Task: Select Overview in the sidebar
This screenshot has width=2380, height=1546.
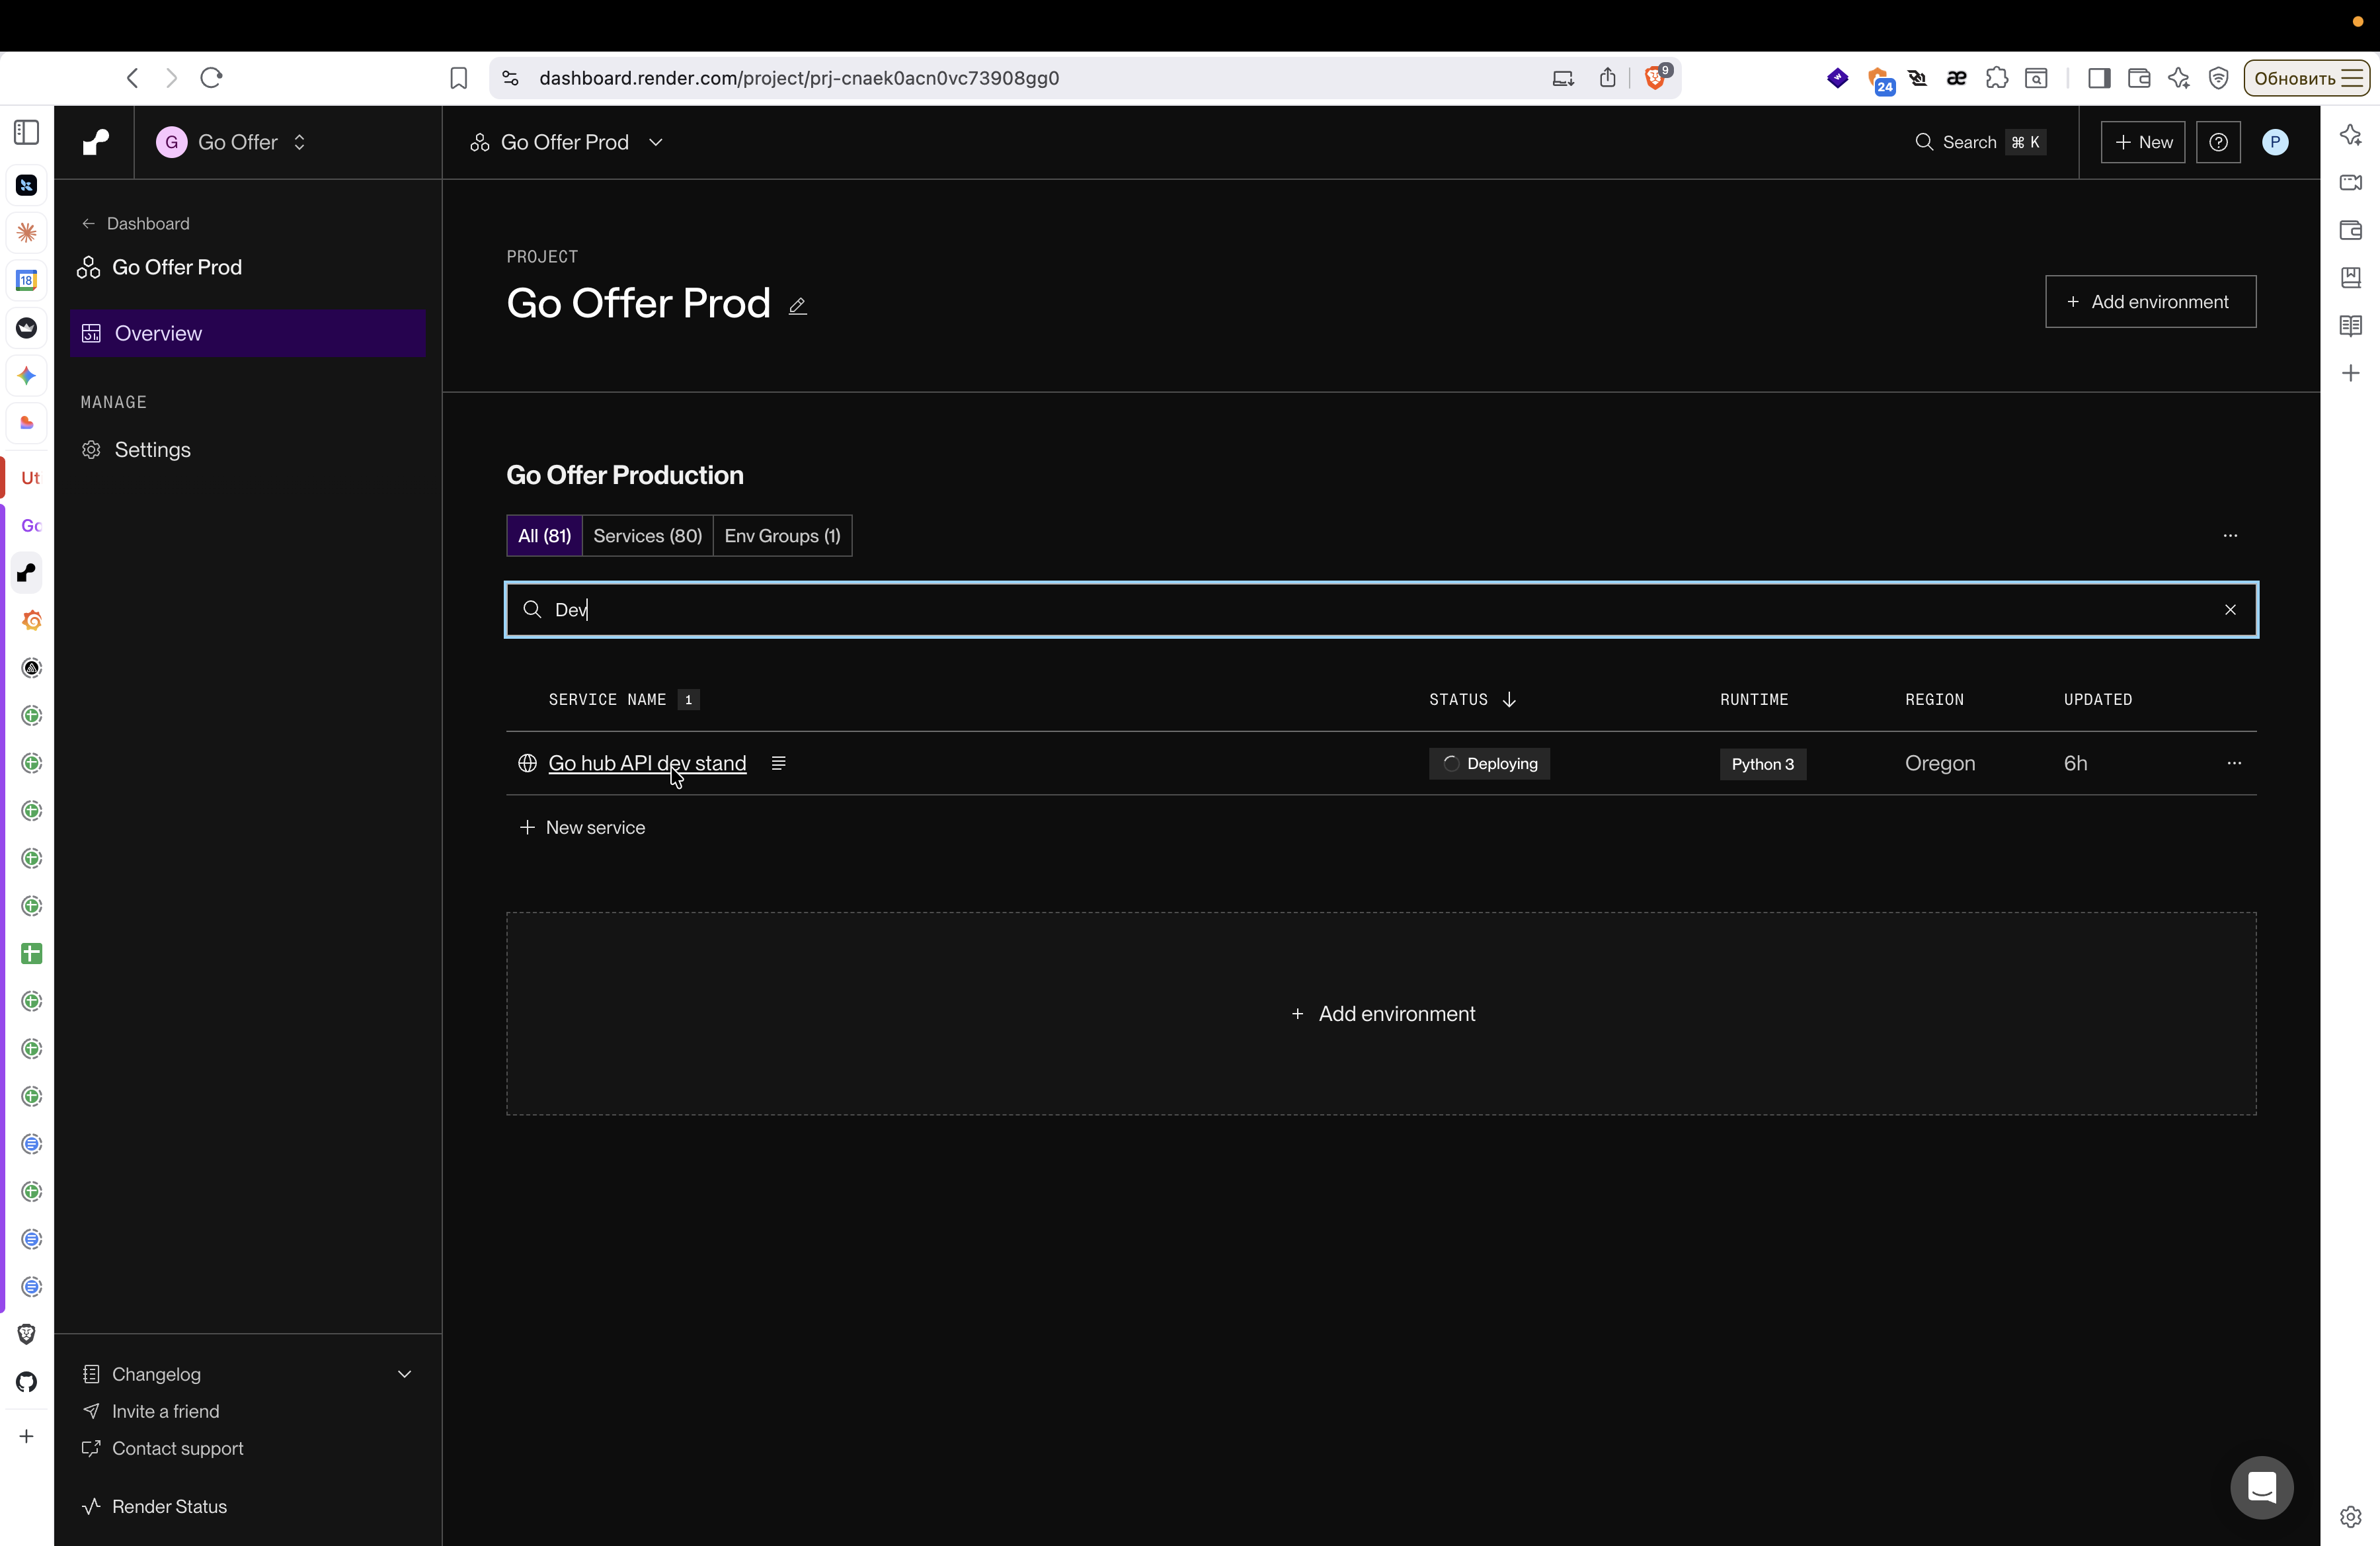Action: (x=248, y=333)
